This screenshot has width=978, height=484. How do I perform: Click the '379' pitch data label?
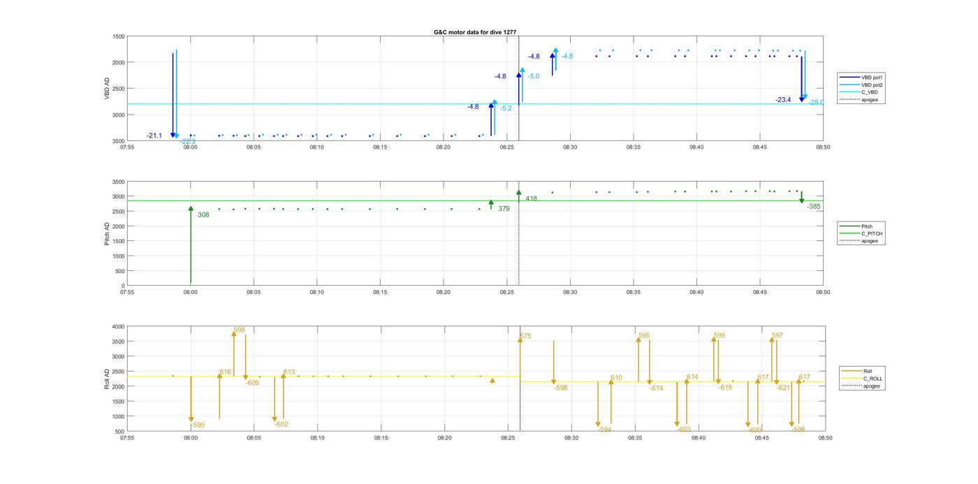click(504, 209)
